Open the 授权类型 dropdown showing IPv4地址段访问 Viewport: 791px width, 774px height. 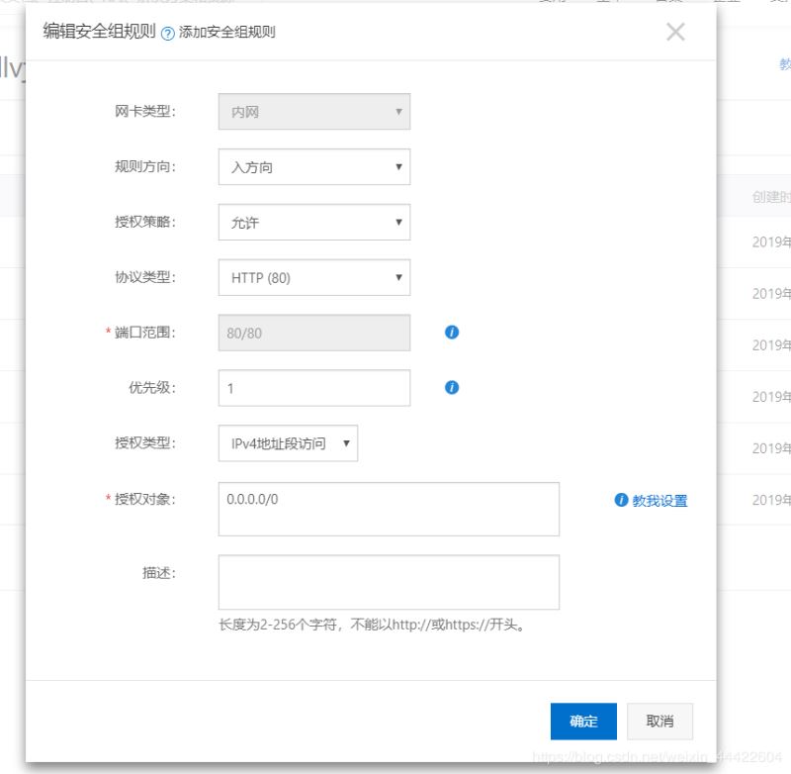(287, 443)
